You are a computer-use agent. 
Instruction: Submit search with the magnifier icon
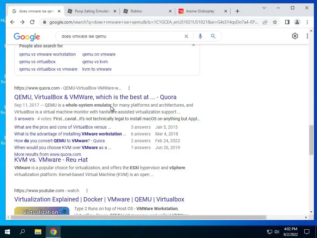coord(213,36)
